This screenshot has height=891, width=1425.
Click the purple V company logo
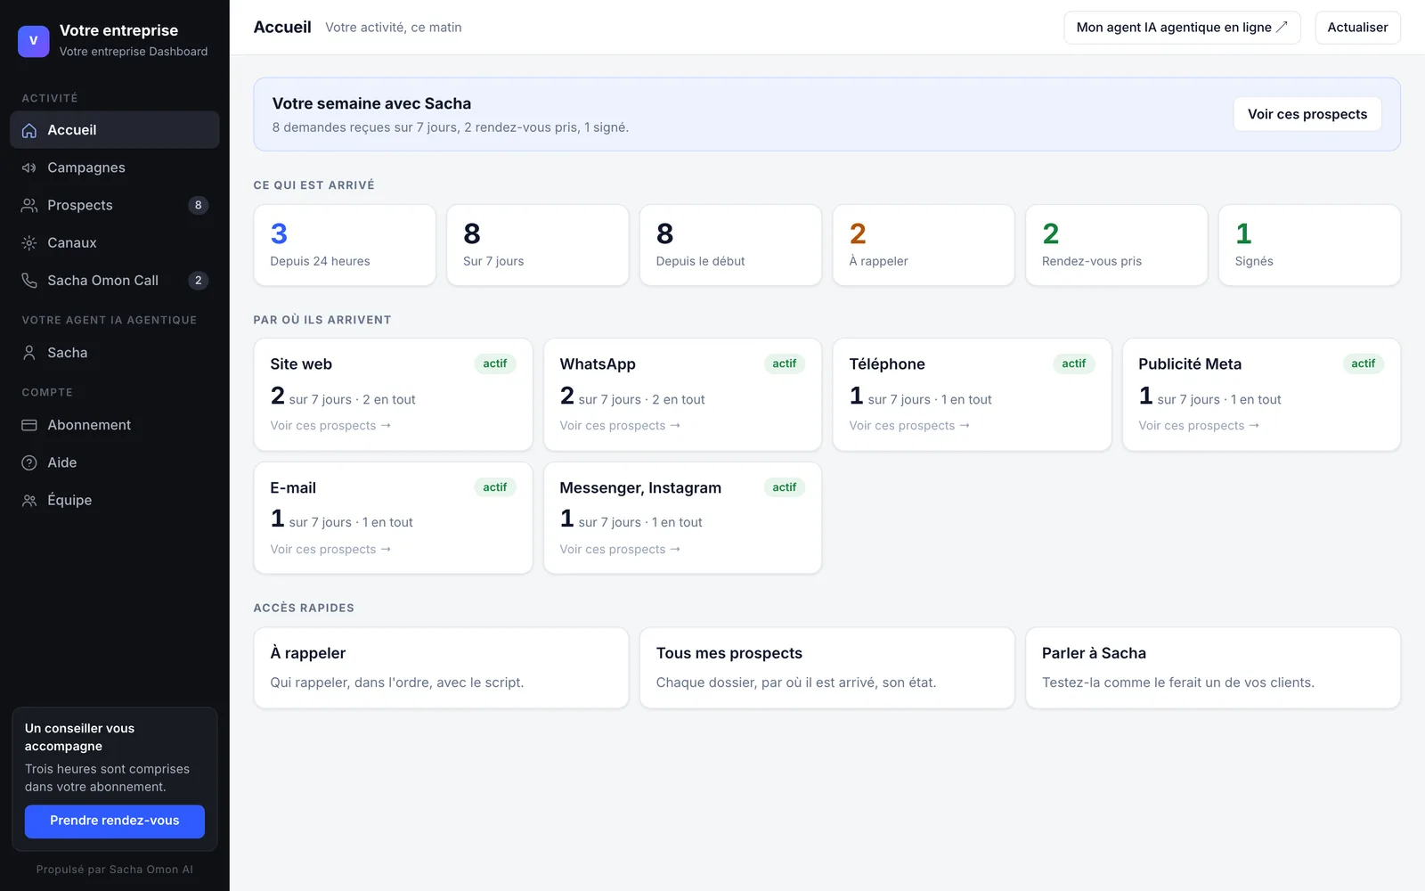coord(34,41)
